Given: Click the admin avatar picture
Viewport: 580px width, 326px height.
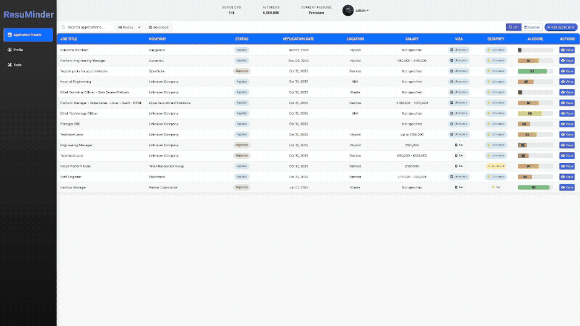Looking at the screenshot, I should (348, 10).
